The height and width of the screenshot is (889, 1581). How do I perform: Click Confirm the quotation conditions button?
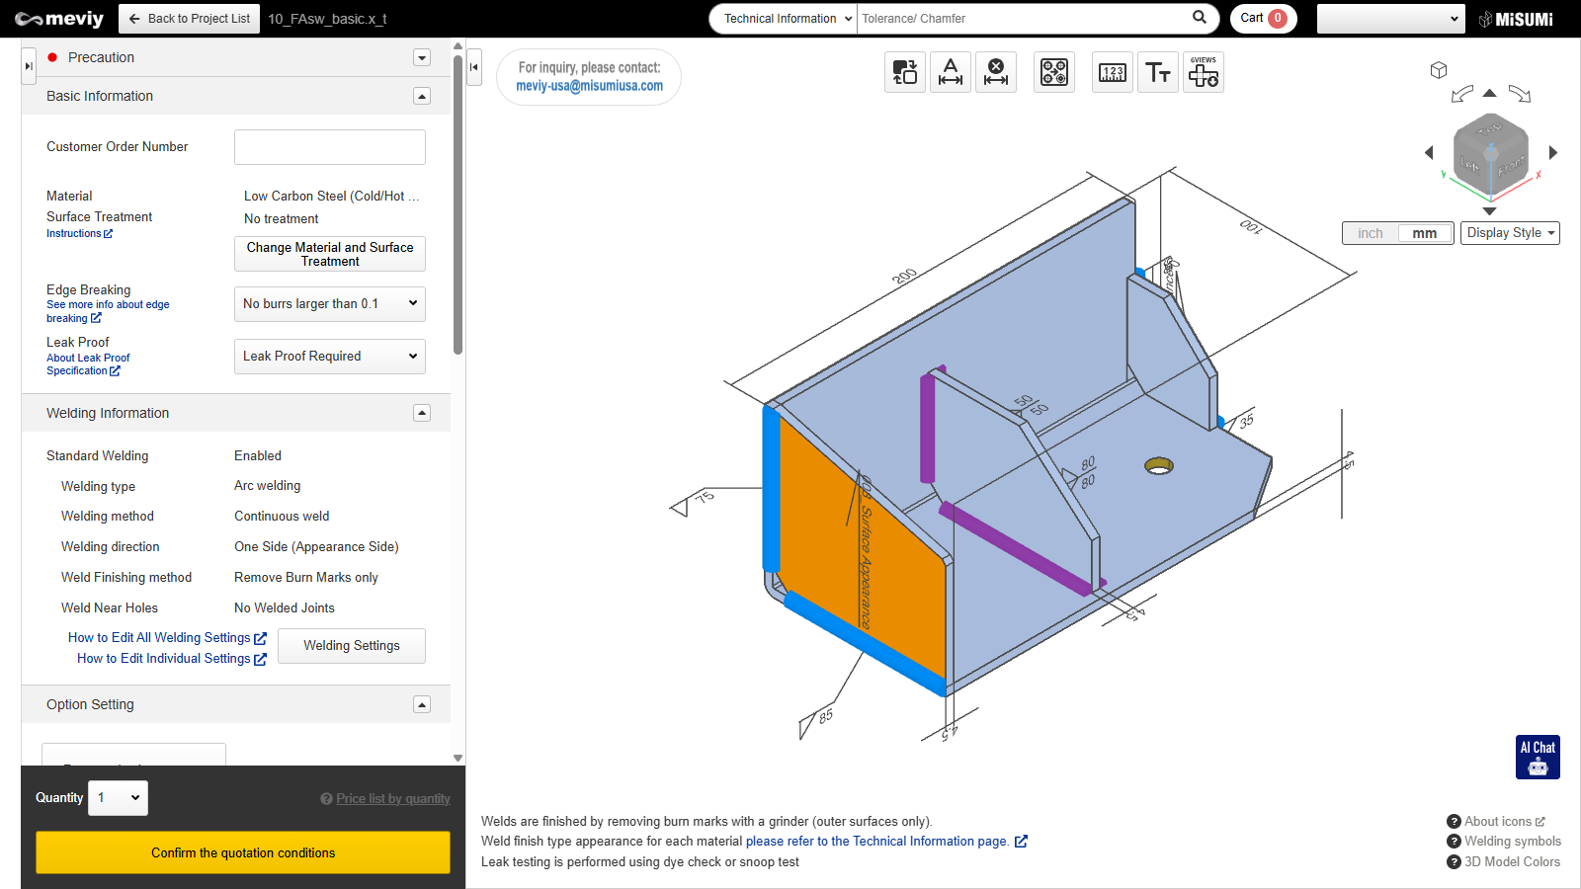243,852
